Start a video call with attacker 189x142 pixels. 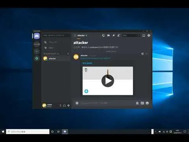[x=108, y=35]
